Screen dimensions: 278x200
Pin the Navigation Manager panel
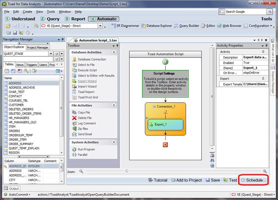pos(62,39)
